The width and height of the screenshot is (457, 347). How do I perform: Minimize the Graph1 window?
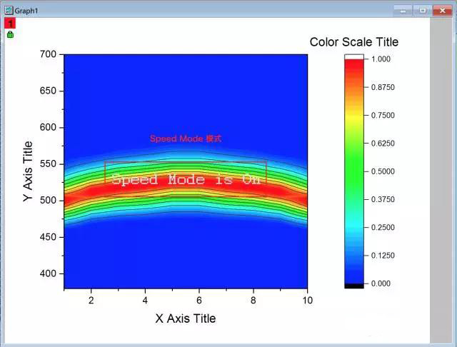tap(403, 11)
